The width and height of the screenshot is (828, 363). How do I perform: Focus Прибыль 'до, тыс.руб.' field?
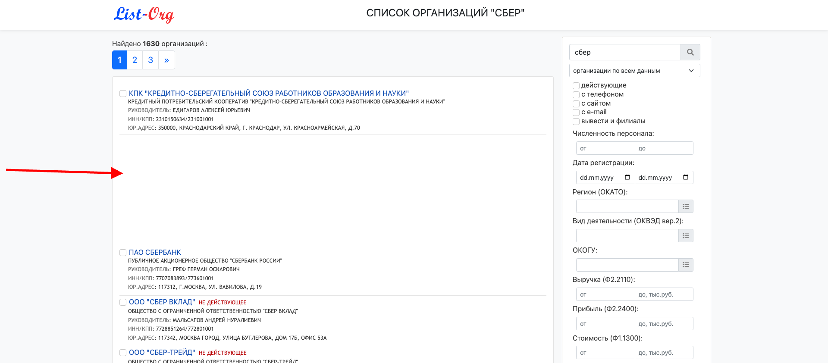664,324
